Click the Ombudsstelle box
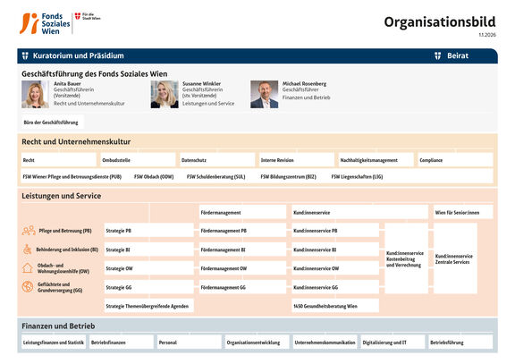 tap(138, 160)
